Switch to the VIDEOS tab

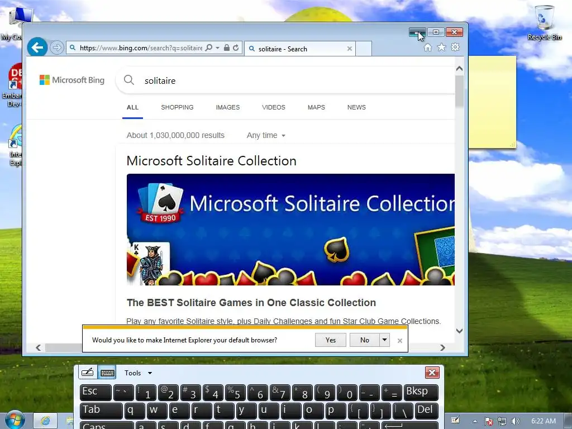coord(274,107)
